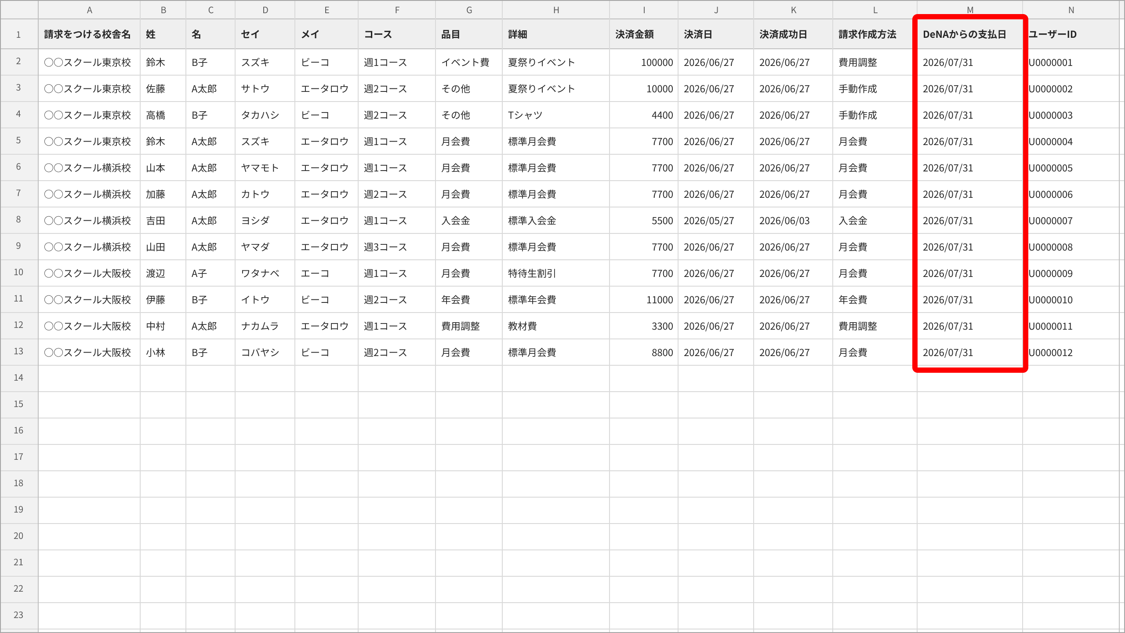The width and height of the screenshot is (1125, 633).
Task: Select the cell 'コバヤシ'
Action: (x=265, y=353)
